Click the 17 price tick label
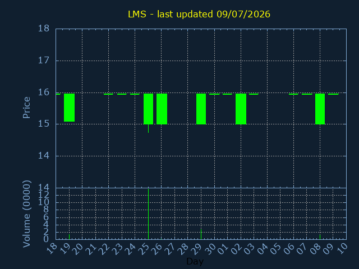The width and height of the screenshot is (359, 269). point(44,61)
